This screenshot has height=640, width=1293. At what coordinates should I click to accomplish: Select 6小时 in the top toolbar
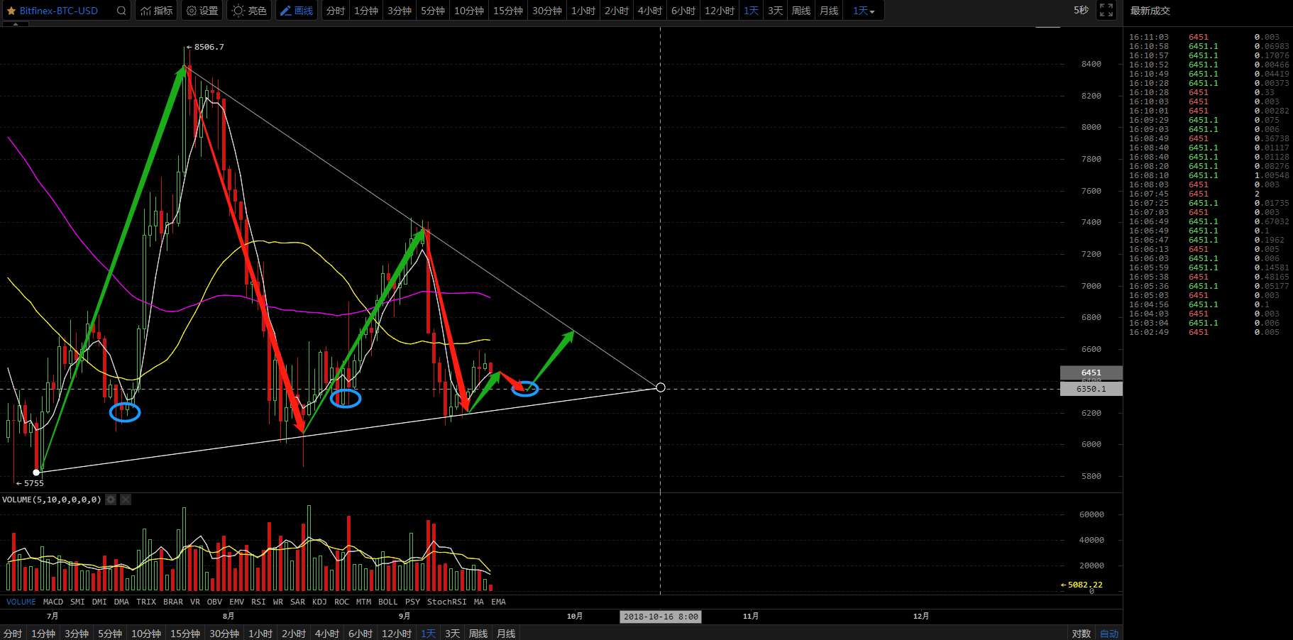pos(683,11)
